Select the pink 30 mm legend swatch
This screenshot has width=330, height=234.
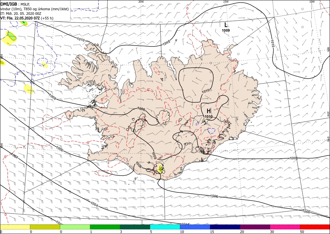click(x=285, y=227)
